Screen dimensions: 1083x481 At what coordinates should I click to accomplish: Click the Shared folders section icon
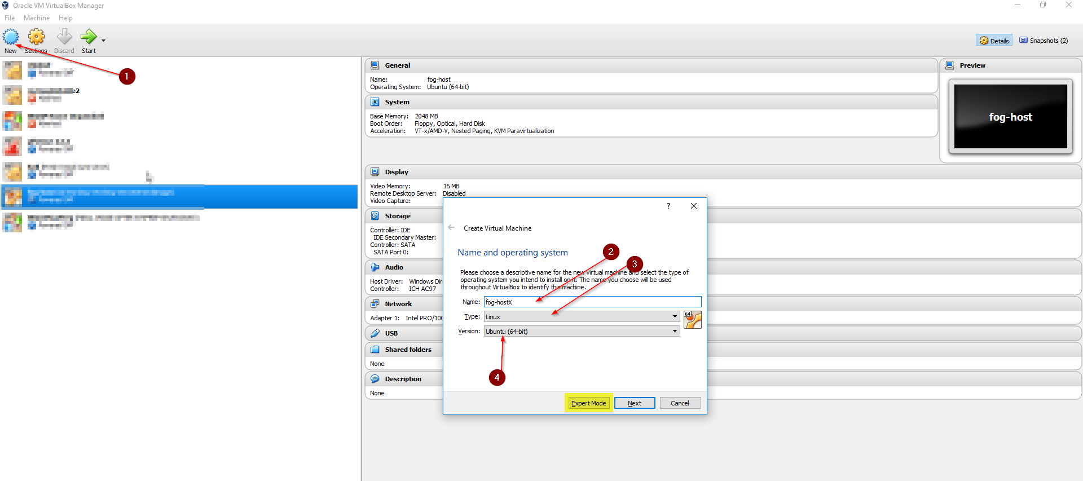[375, 350]
